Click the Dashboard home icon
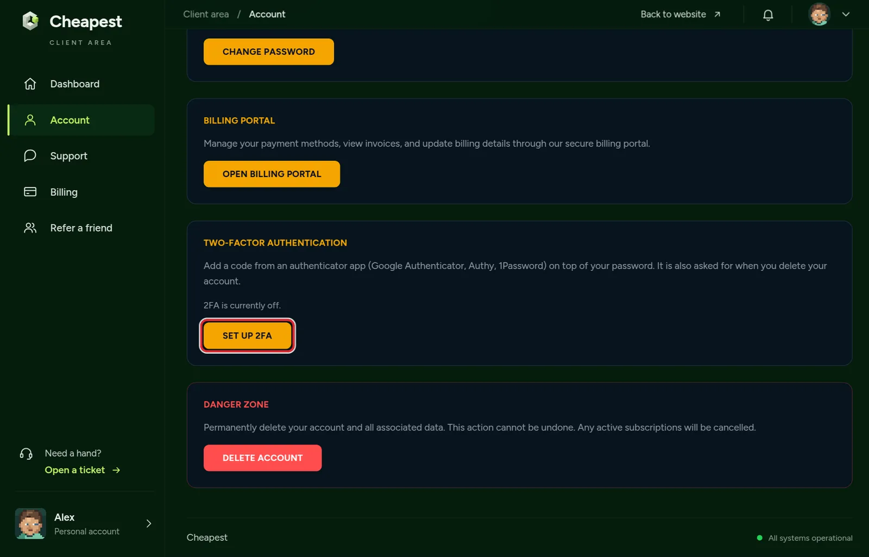The height and width of the screenshot is (557, 869). pyautogui.click(x=30, y=84)
